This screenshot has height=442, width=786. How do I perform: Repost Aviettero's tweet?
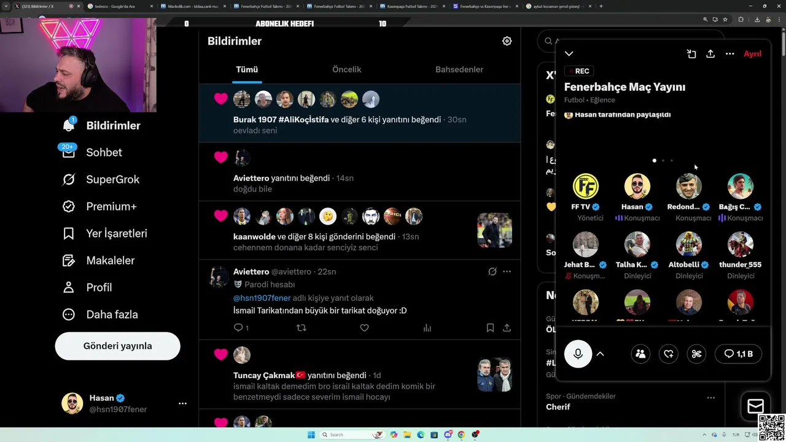301,328
